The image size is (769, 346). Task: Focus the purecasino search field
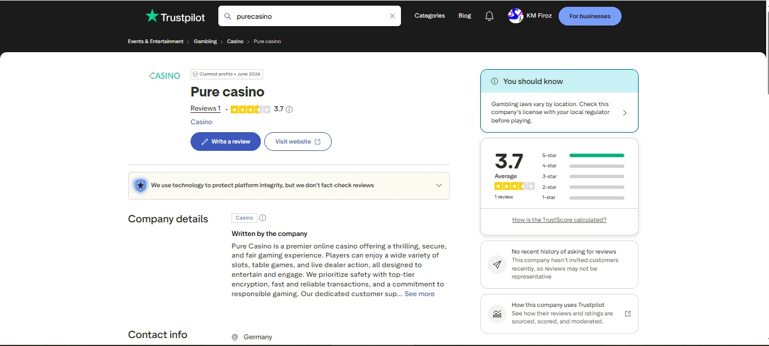[310, 16]
